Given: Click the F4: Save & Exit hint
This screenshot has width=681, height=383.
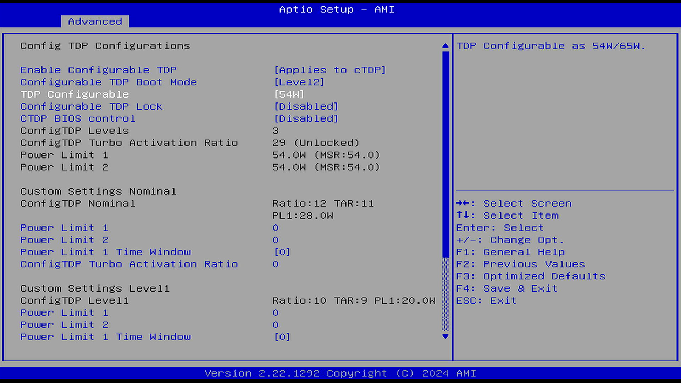Looking at the screenshot, I should click(506, 288).
